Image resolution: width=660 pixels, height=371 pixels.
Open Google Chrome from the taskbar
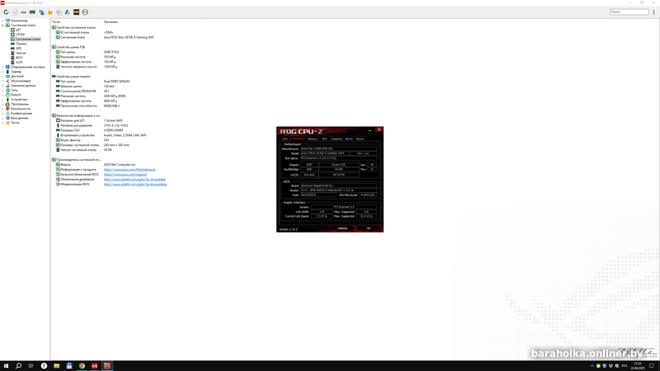82,366
